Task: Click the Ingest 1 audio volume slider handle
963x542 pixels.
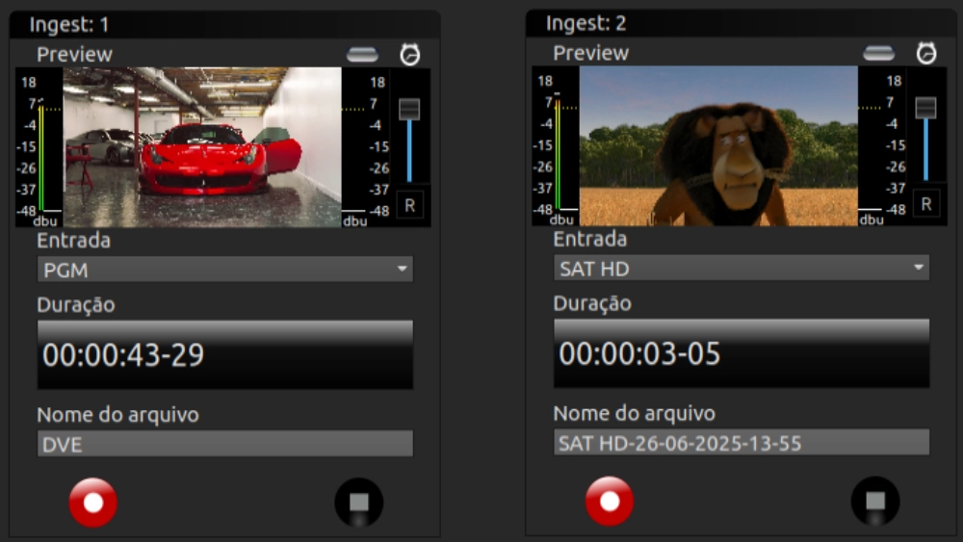Action: pyautogui.click(x=409, y=109)
